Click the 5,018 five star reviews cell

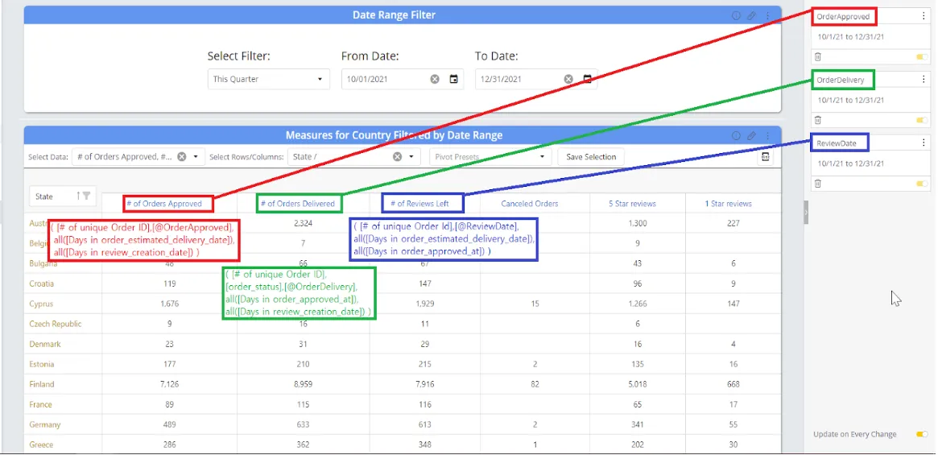pos(637,384)
